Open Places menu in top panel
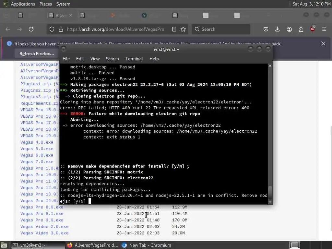 pos(45,4)
